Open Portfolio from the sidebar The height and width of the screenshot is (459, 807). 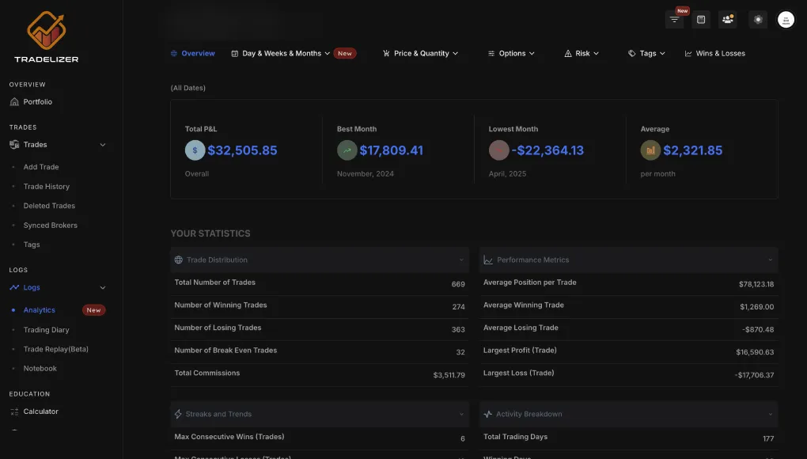pyautogui.click(x=37, y=102)
